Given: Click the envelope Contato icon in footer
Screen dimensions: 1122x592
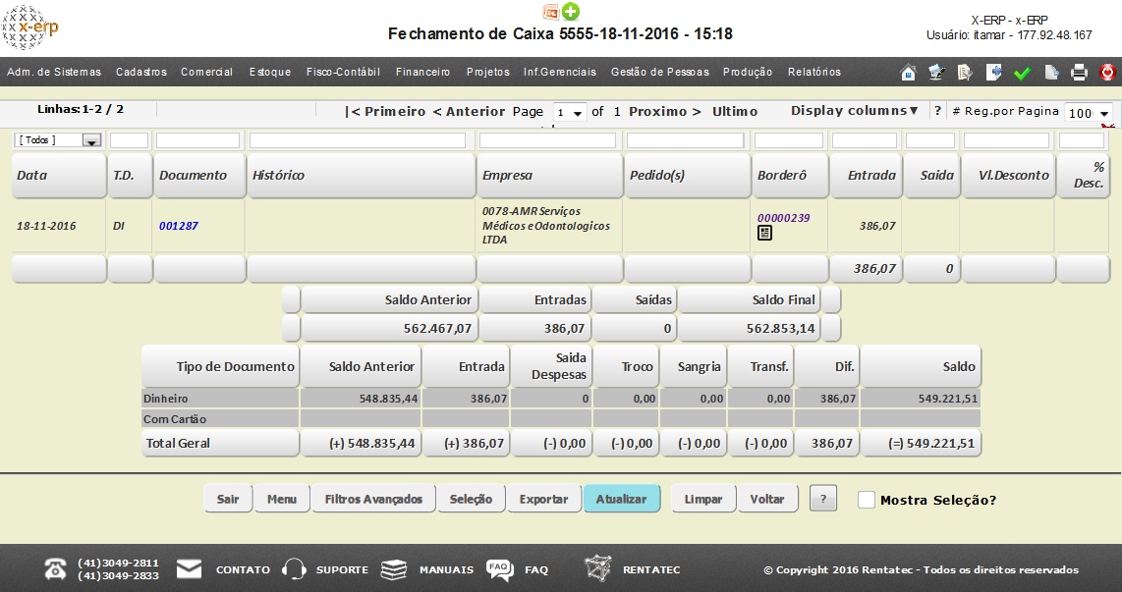Looking at the screenshot, I should click(x=189, y=568).
